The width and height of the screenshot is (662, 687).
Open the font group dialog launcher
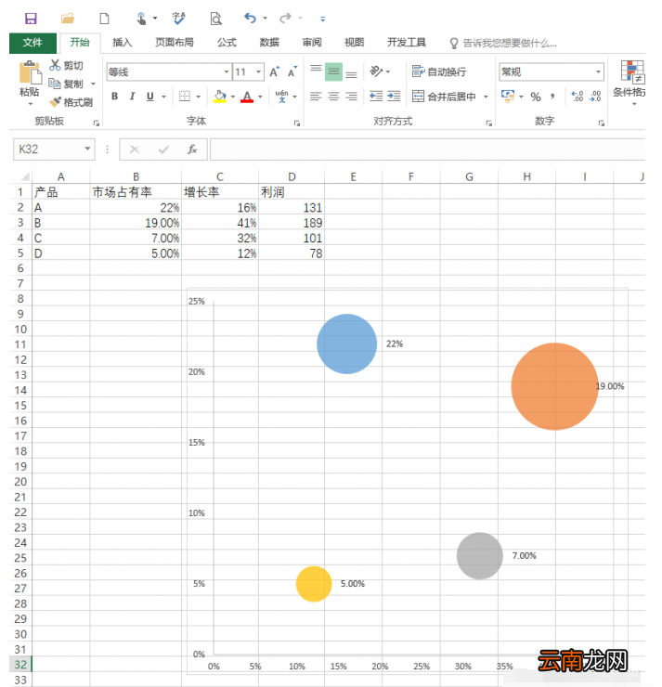(x=296, y=123)
